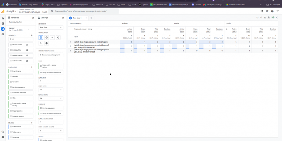
Task: Select the City dimension
Action: [21, 98]
